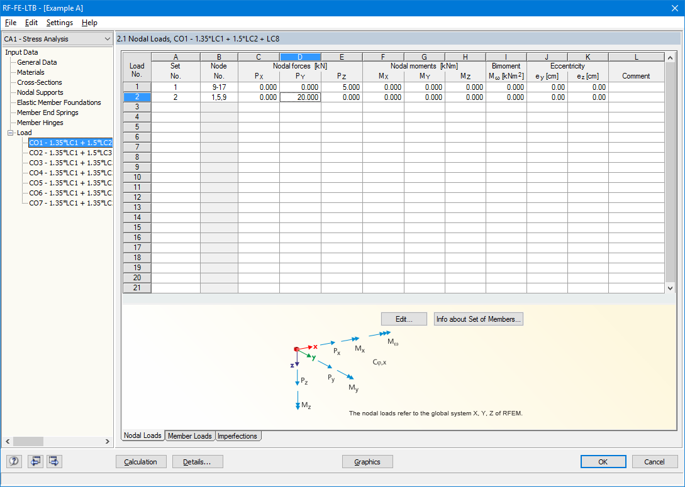Close the RF-FE-LTB window

click(675, 8)
